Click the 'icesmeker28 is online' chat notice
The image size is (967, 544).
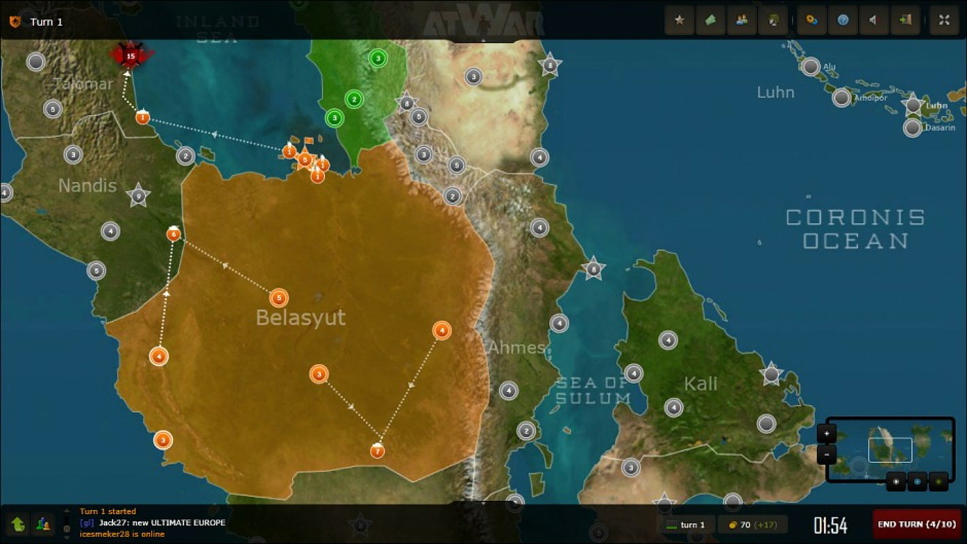(x=122, y=534)
